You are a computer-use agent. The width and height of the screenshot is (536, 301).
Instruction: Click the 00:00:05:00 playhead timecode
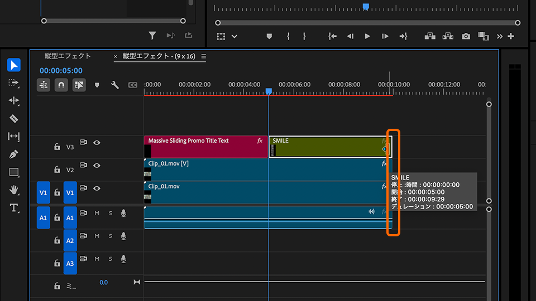(61, 71)
